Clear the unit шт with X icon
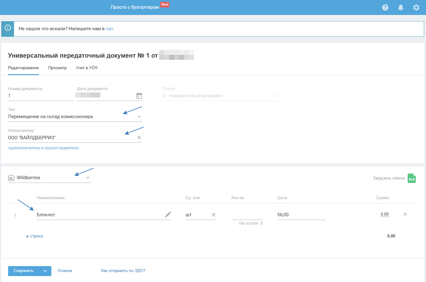426x282 pixels. (214, 215)
